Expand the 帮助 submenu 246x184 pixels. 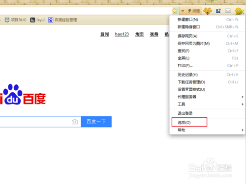point(207,130)
